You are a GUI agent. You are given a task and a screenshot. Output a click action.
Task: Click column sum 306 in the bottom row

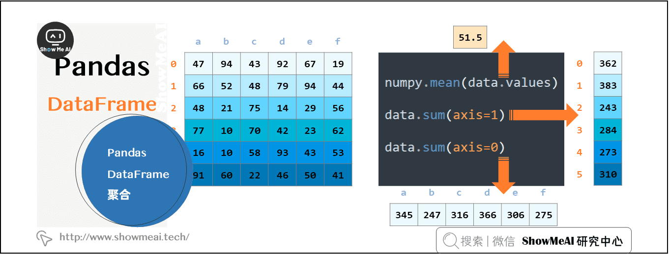click(515, 215)
